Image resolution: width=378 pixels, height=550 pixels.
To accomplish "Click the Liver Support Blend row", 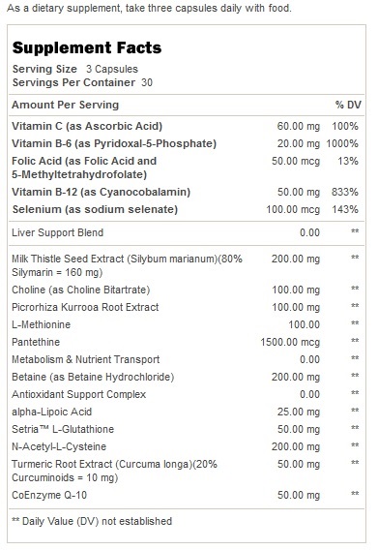I will tap(185, 232).
